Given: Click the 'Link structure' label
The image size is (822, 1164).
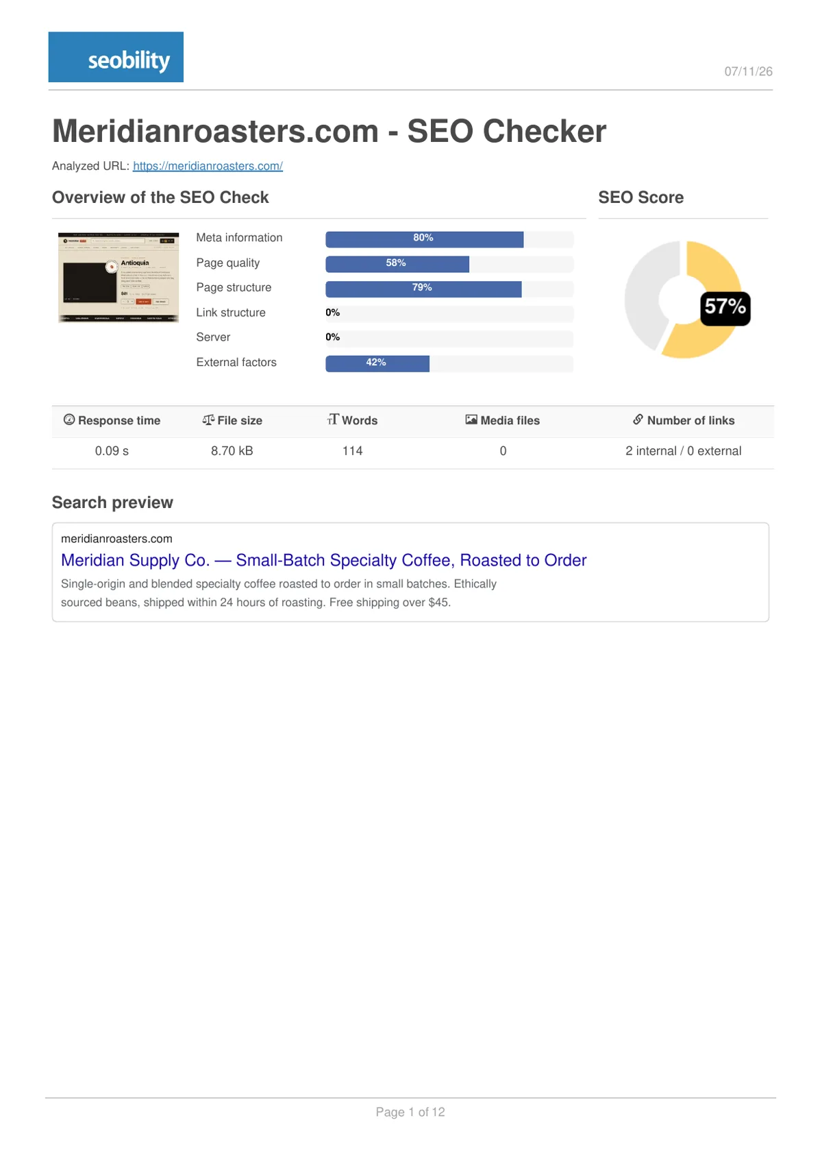Looking at the screenshot, I should (x=231, y=313).
